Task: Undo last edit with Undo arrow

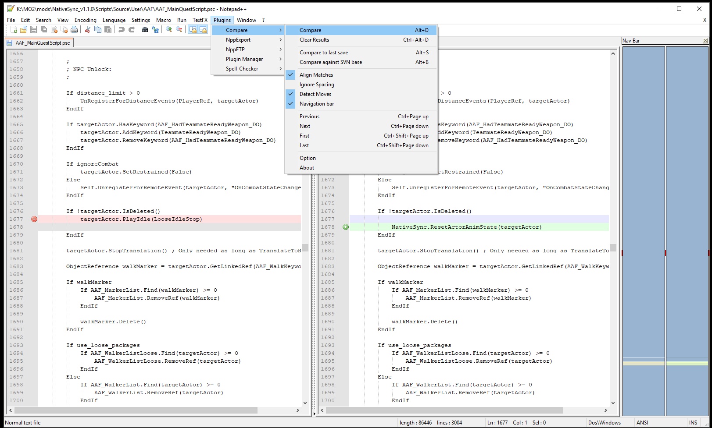Action: point(121,29)
